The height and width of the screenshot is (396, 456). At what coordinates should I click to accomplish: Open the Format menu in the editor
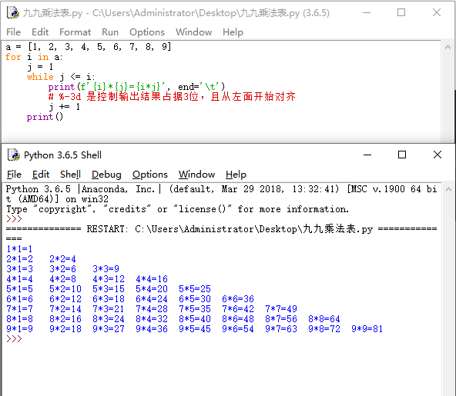click(x=75, y=32)
